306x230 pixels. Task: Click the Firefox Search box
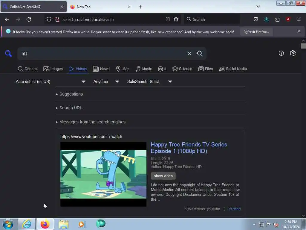pos(212,19)
